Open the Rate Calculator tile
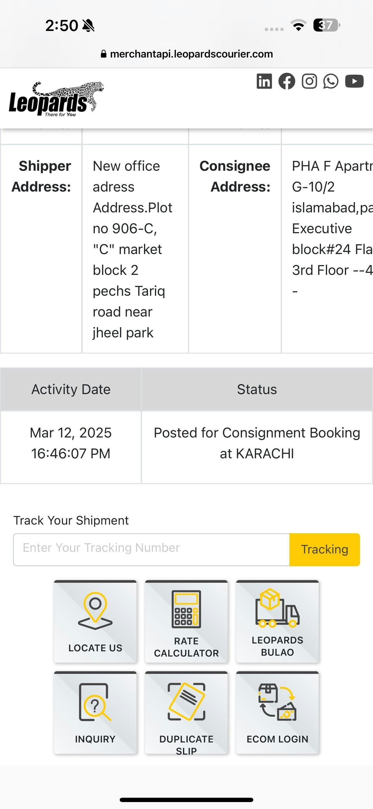The height and width of the screenshot is (809, 373). click(186, 621)
